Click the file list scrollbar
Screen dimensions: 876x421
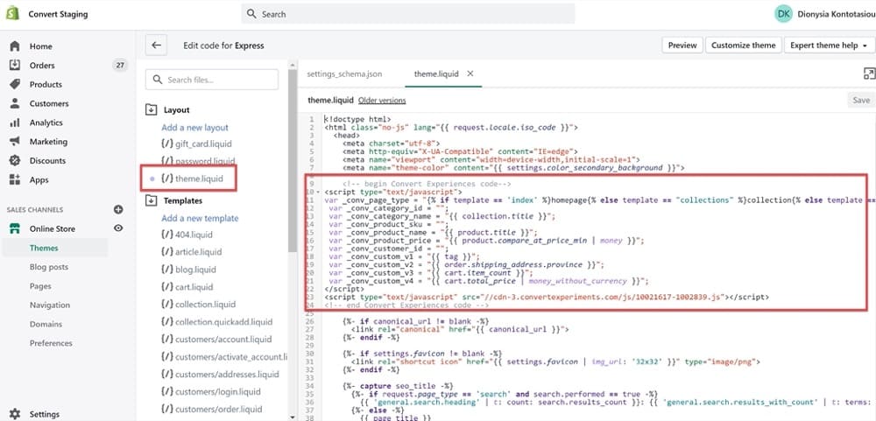point(293,162)
